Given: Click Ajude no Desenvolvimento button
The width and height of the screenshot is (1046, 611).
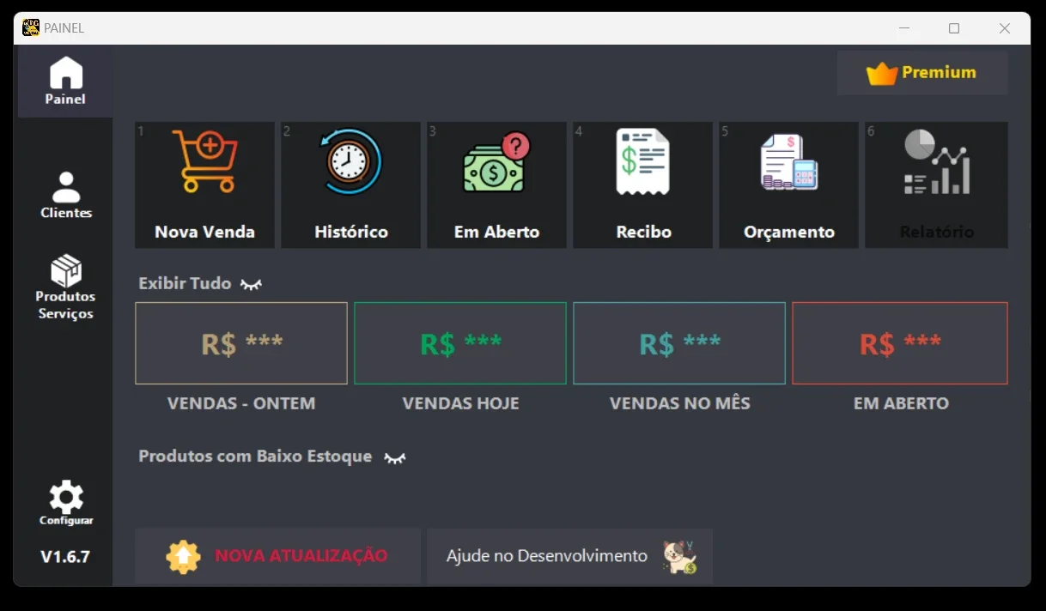Looking at the screenshot, I should point(569,556).
